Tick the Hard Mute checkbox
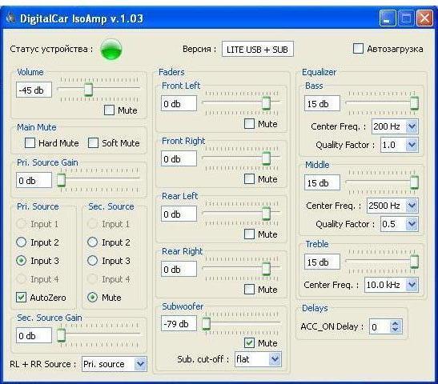Screen dimensions: 438x384 (30, 142)
